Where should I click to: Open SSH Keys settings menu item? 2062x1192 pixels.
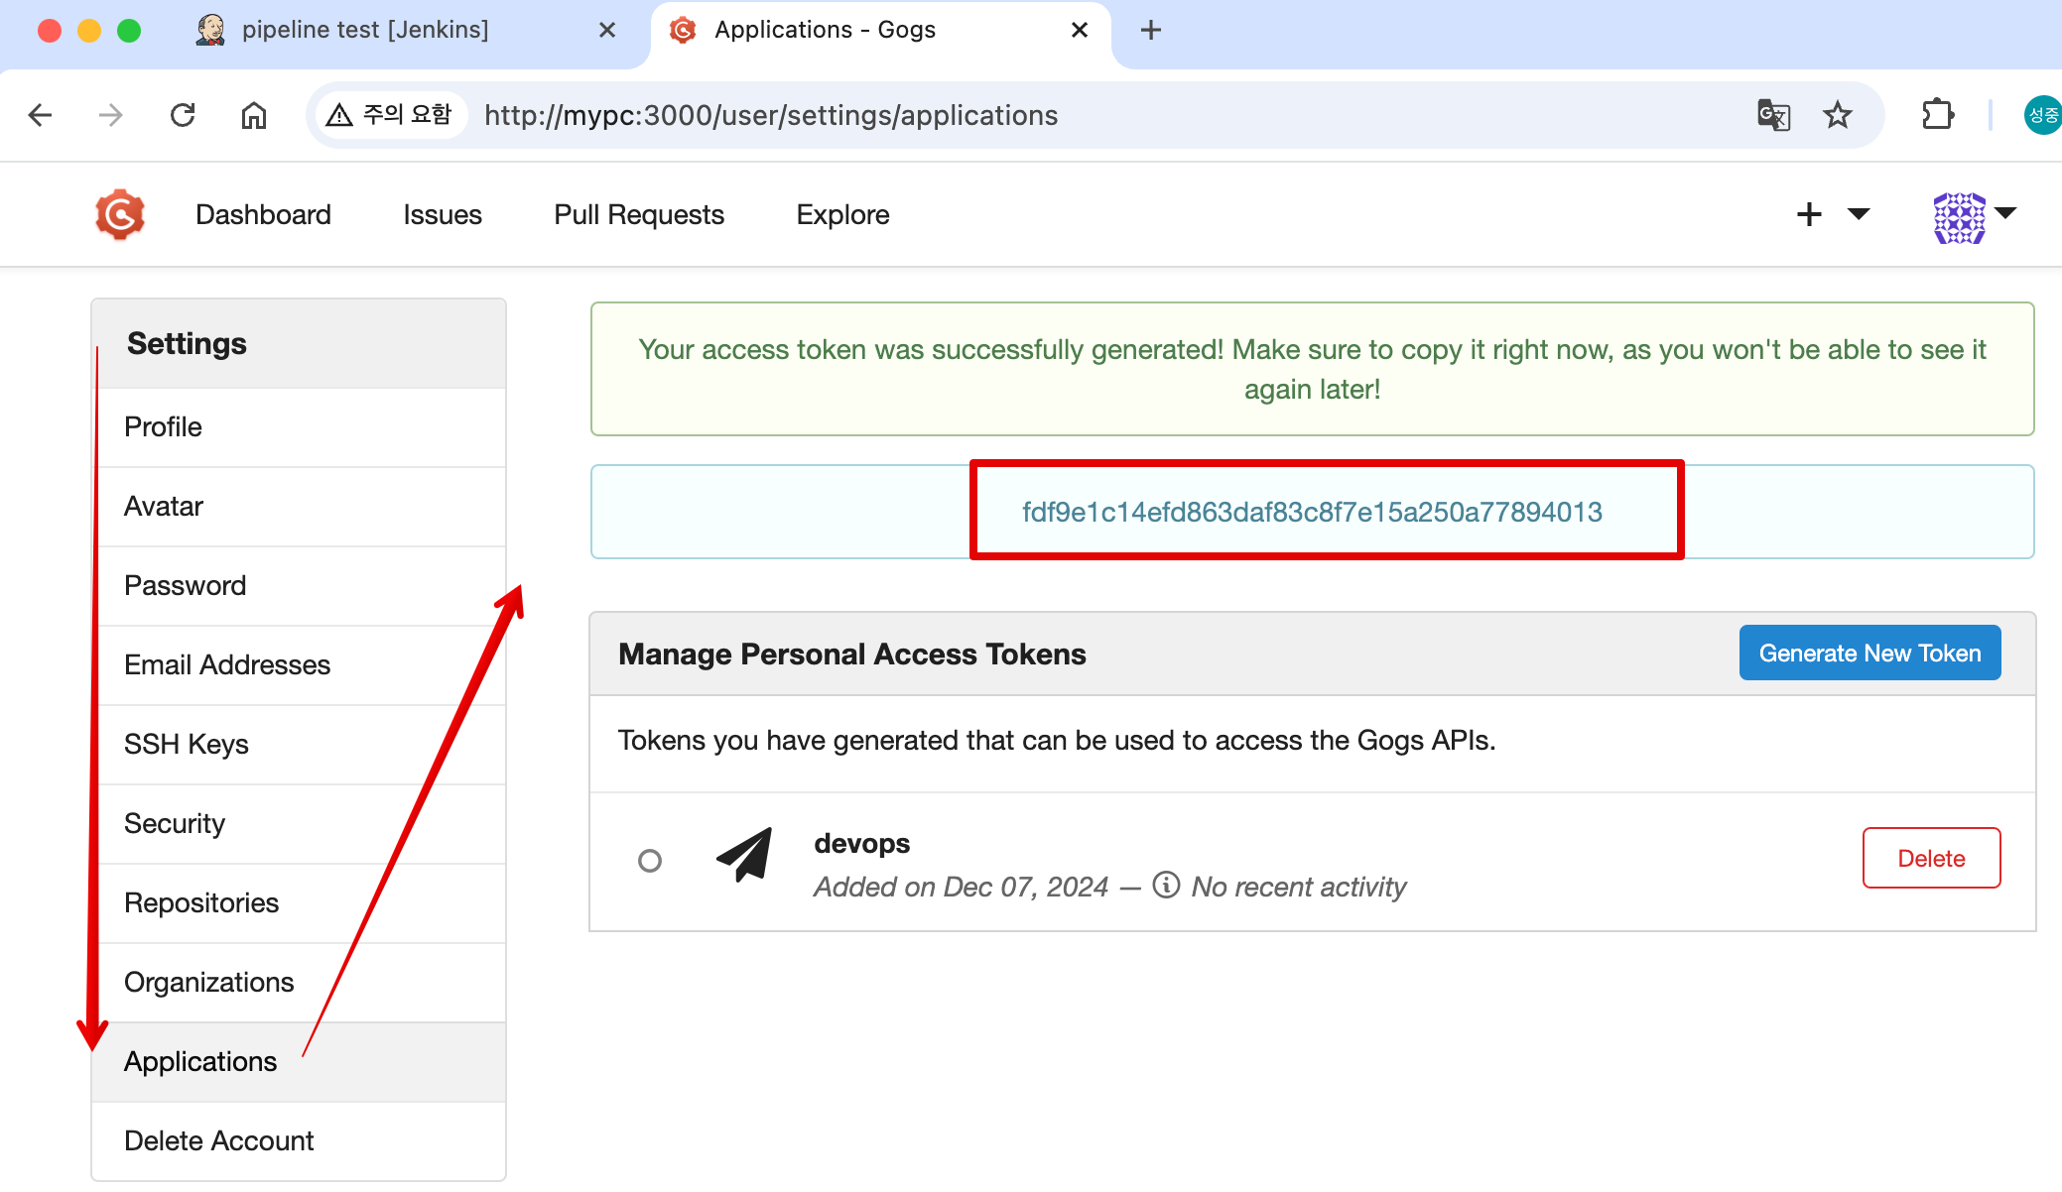click(x=187, y=744)
